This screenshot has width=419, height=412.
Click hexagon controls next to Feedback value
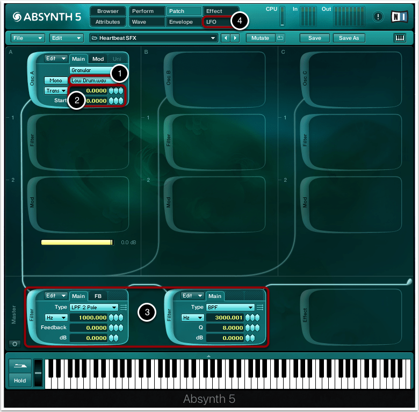(x=116, y=328)
